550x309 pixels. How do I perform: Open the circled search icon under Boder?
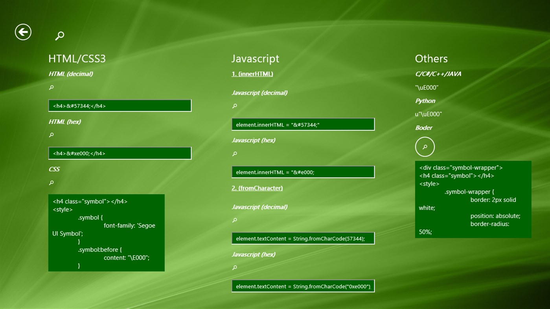(x=425, y=146)
